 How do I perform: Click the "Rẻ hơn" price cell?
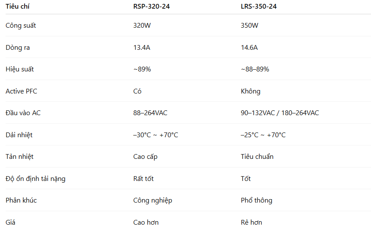(251, 222)
